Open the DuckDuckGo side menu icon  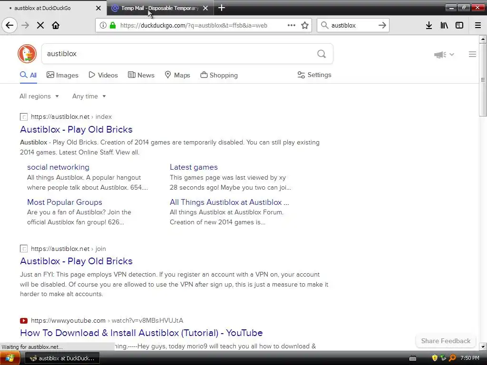pyautogui.click(x=472, y=54)
